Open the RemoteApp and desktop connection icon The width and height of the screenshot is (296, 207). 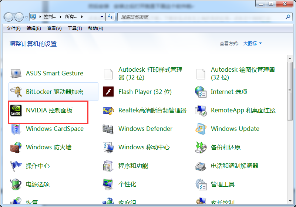[201, 111]
